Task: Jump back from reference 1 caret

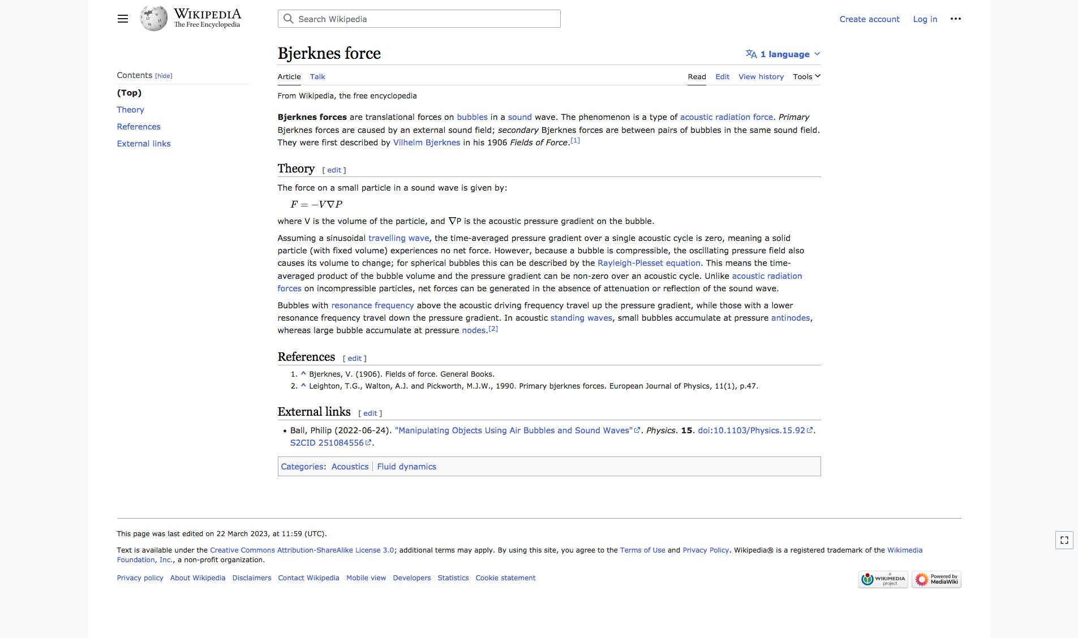Action: point(303,374)
